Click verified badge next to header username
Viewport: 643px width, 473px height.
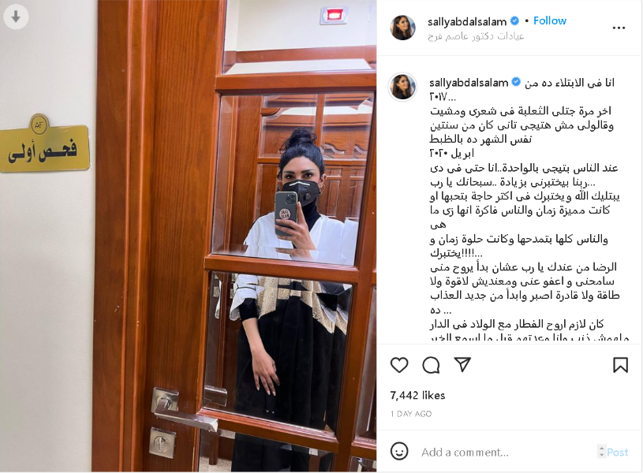514,20
